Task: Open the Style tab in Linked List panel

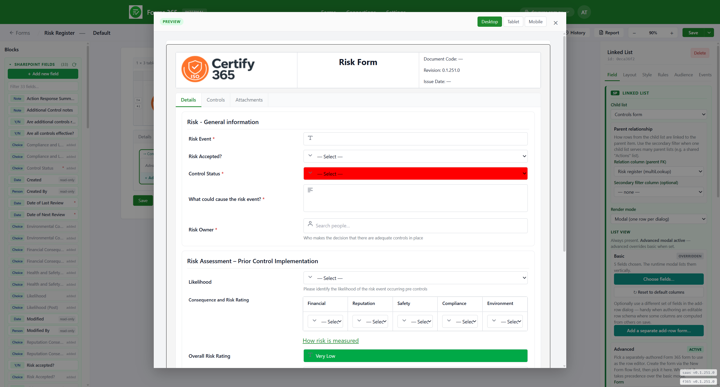Action: click(x=647, y=75)
